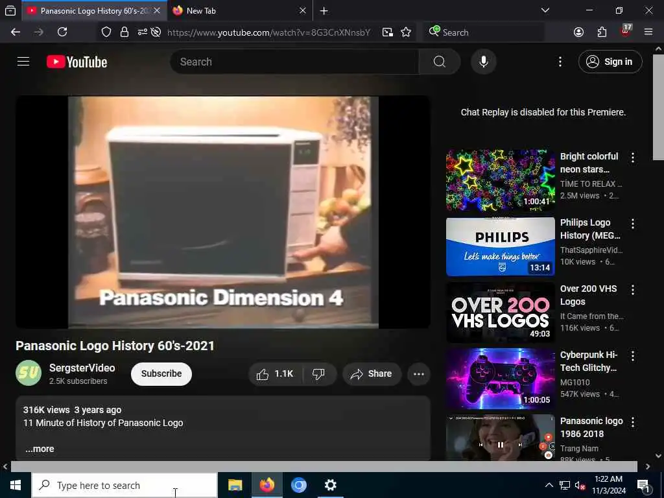Click the vertical page scrollbar thumb
Viewport: 664px width, 498px height.
658,107
